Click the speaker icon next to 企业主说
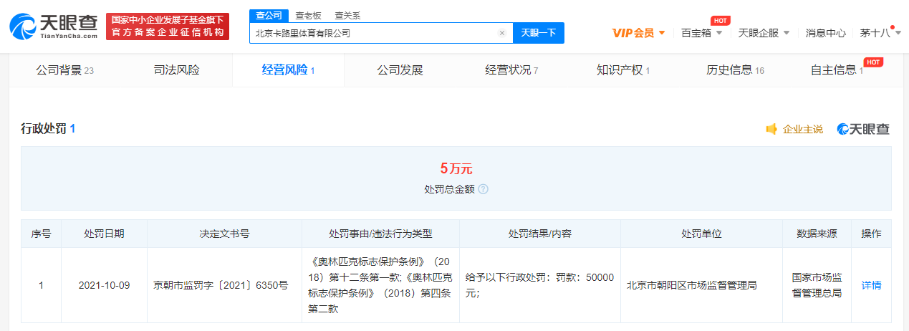909x331 pixels. [x=771, y=129]
